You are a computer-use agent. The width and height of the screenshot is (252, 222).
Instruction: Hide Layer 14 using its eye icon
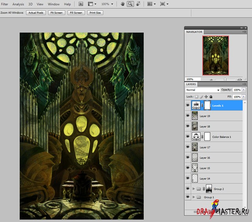click(188, 178)
